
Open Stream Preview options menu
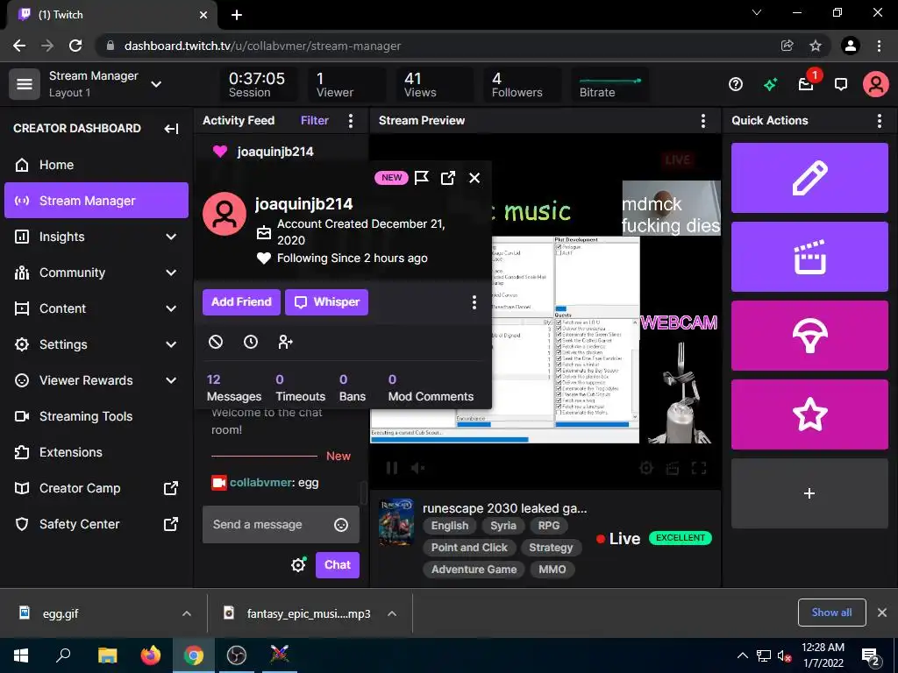[702, 121]
